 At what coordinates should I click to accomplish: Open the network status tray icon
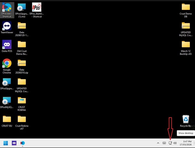(170, 143)
